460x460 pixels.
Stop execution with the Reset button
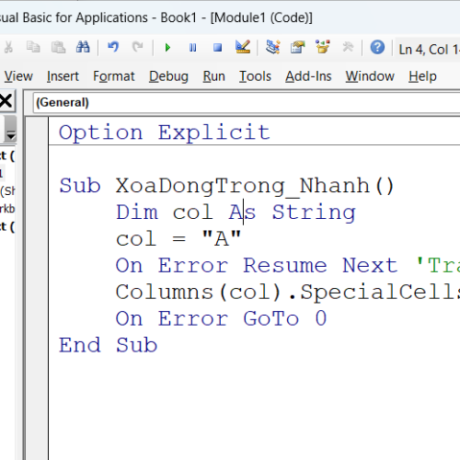point(217,48)
